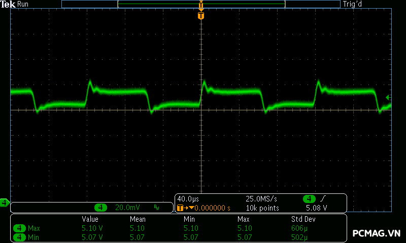The image size is (406, 243).
Task: Click the channel 4 badge beside Min
Action: (x=20, y=236)
